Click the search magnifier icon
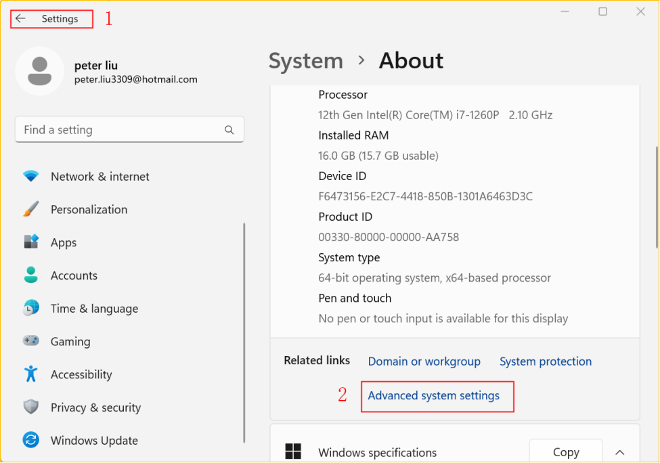Image resolution: width=660 pixels, height=463 pixels. [x=229, y=130]
